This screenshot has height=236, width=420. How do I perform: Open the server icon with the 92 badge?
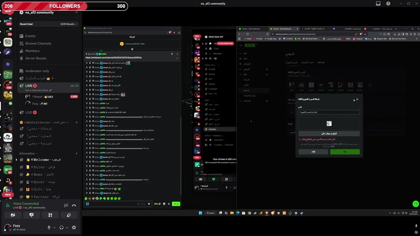[x=8, y=32]
